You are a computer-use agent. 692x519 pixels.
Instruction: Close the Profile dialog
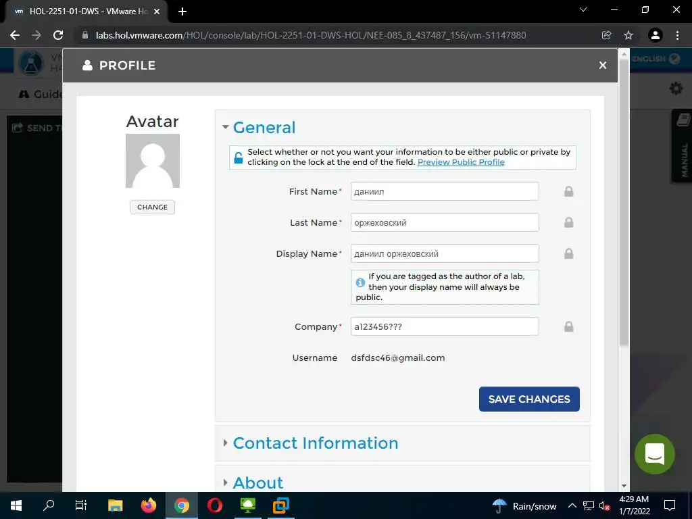tap(602, 66)
